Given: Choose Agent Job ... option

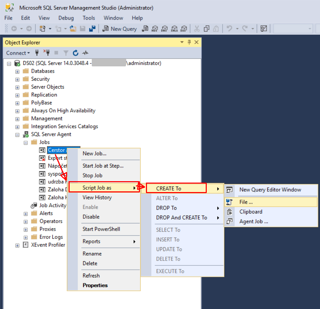Looking at the screenshot, I should 271,221.
